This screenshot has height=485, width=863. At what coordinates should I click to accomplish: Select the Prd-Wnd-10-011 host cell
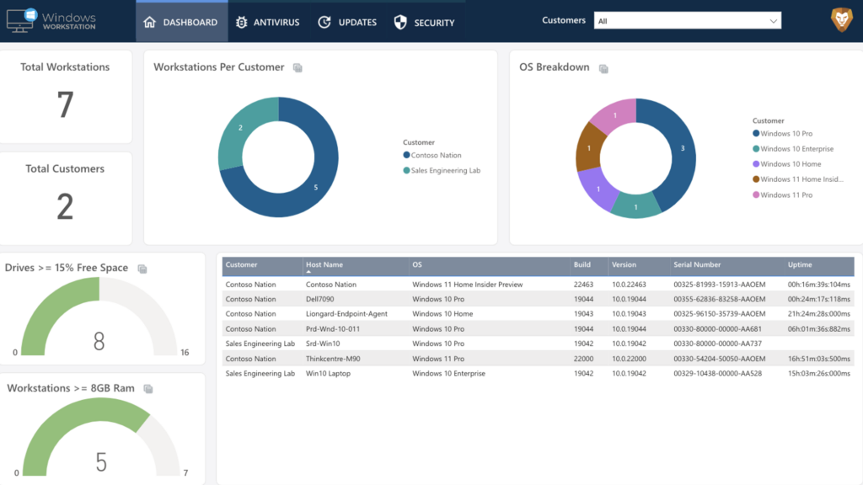pyautogui.click(x=333, y=329)
